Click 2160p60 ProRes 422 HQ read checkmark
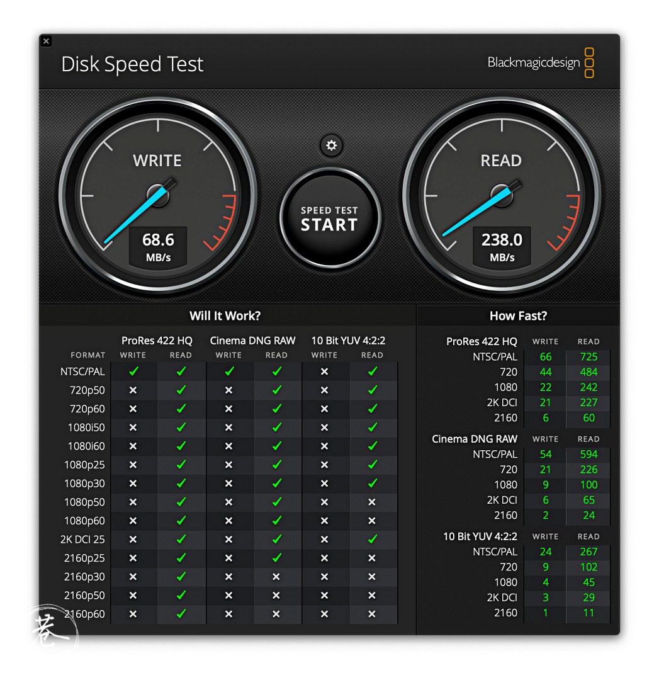 pos(181,614)
